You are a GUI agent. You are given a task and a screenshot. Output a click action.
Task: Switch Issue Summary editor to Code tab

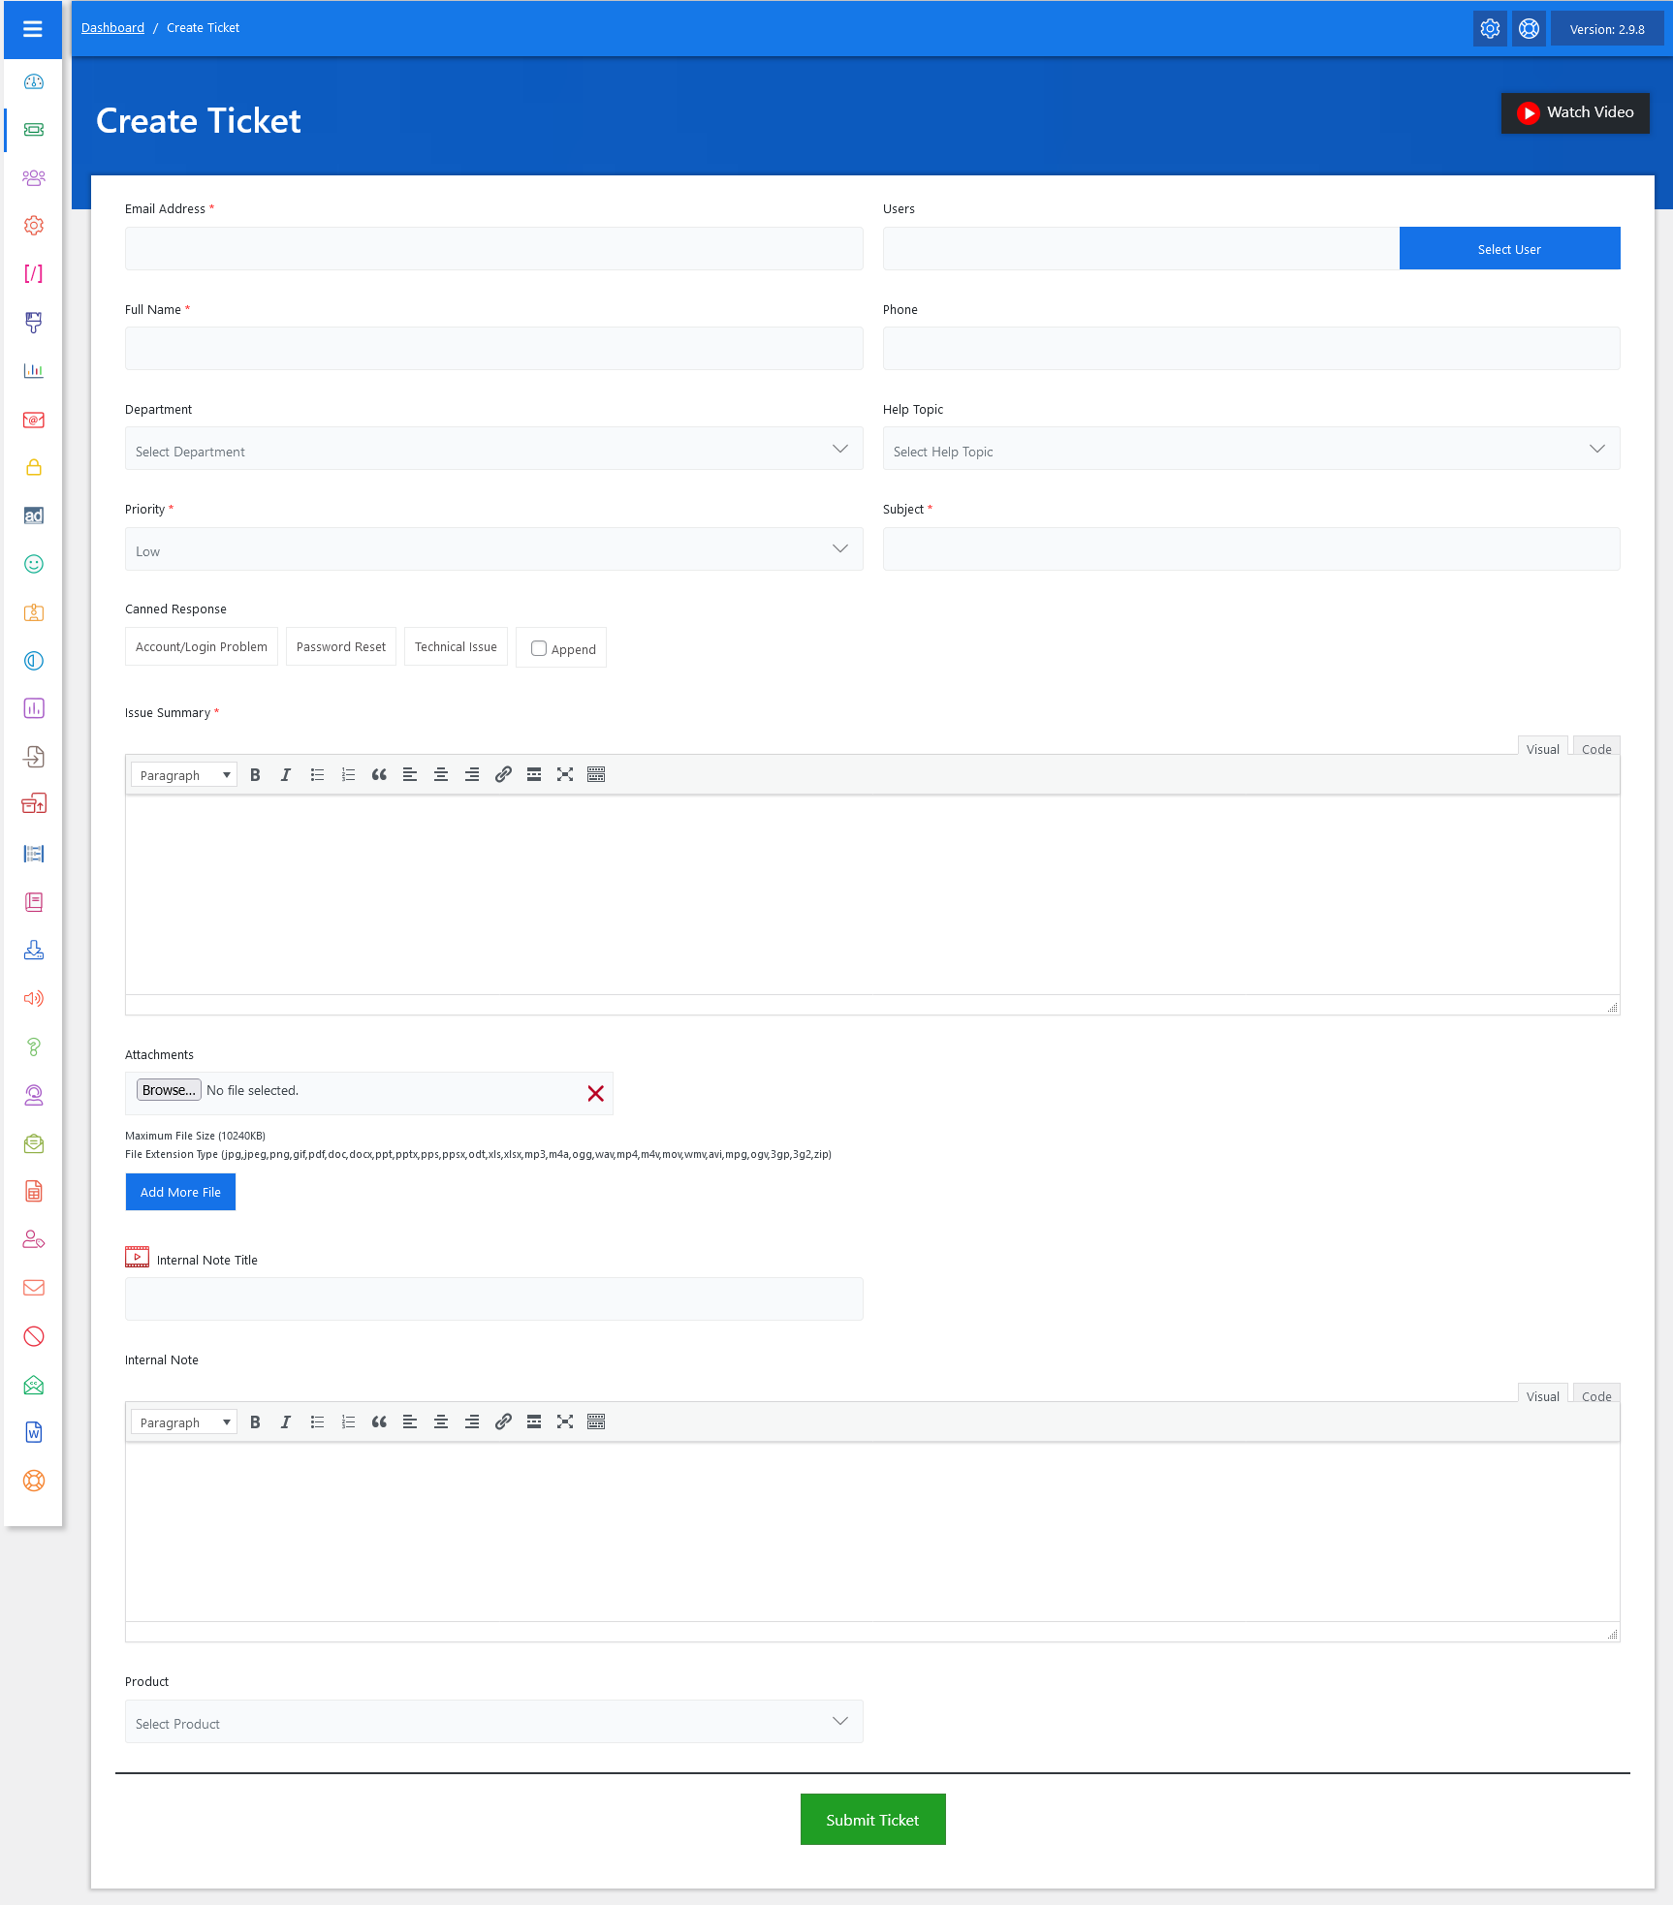point(1595,749)
